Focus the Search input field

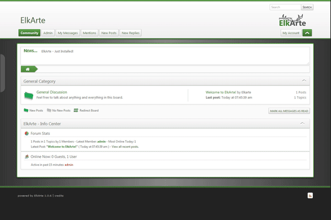coord(285,7)
